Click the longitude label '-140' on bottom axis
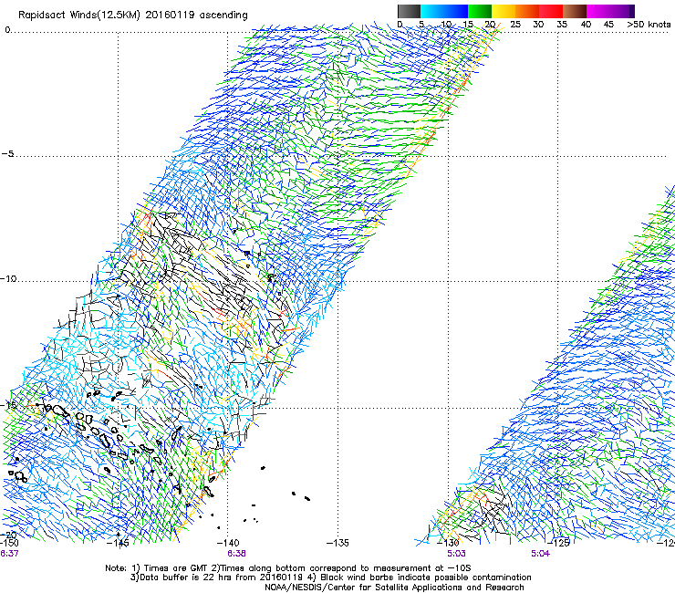Viewport: 675px width, 593px height. (228, 543)
